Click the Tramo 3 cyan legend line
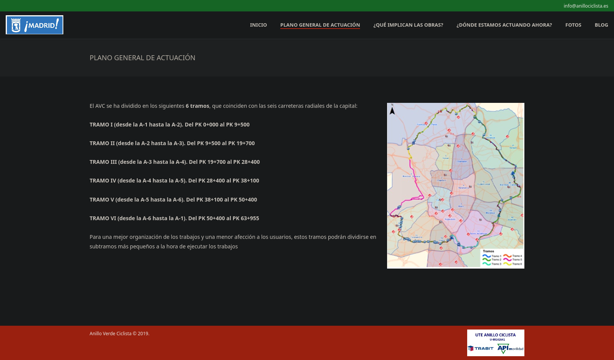The image size is (614, 360). [x=487, y=264]
